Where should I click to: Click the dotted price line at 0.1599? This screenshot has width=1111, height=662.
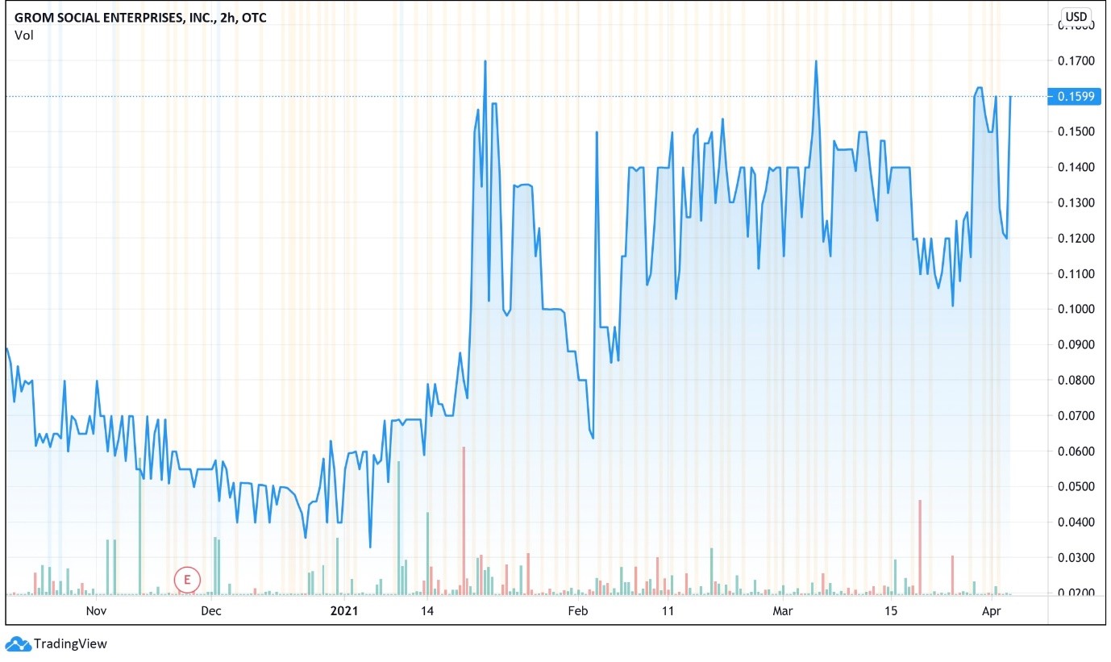click(x=524, y=96)
